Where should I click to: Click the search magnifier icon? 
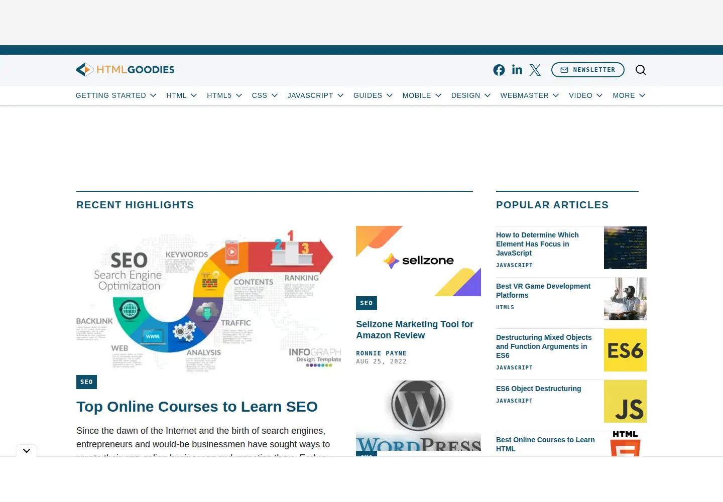point(641,70)
